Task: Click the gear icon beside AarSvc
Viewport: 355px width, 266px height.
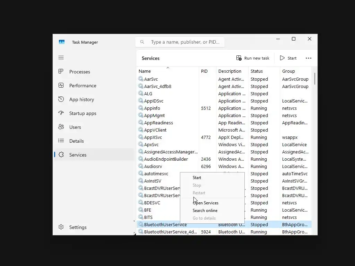Action: point(141,79)
